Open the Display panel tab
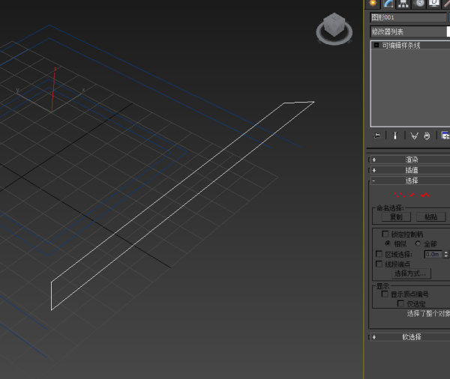 click(x=434, y=4)
